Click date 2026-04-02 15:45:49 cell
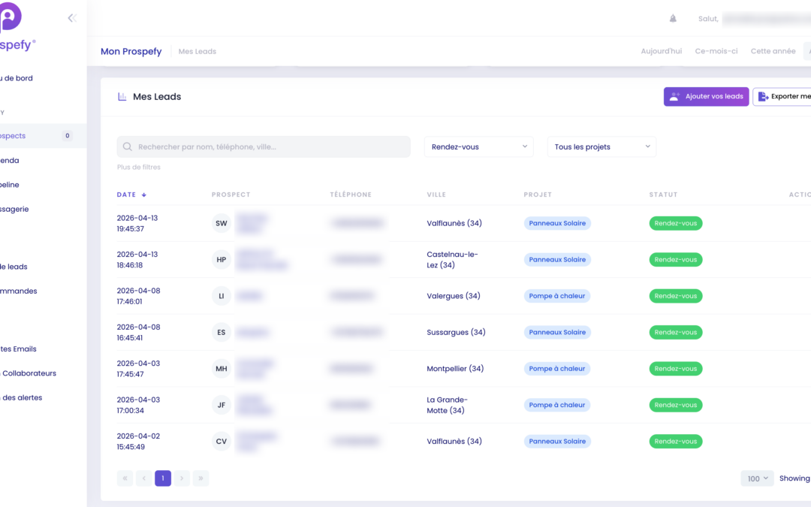 coord(139,442)
